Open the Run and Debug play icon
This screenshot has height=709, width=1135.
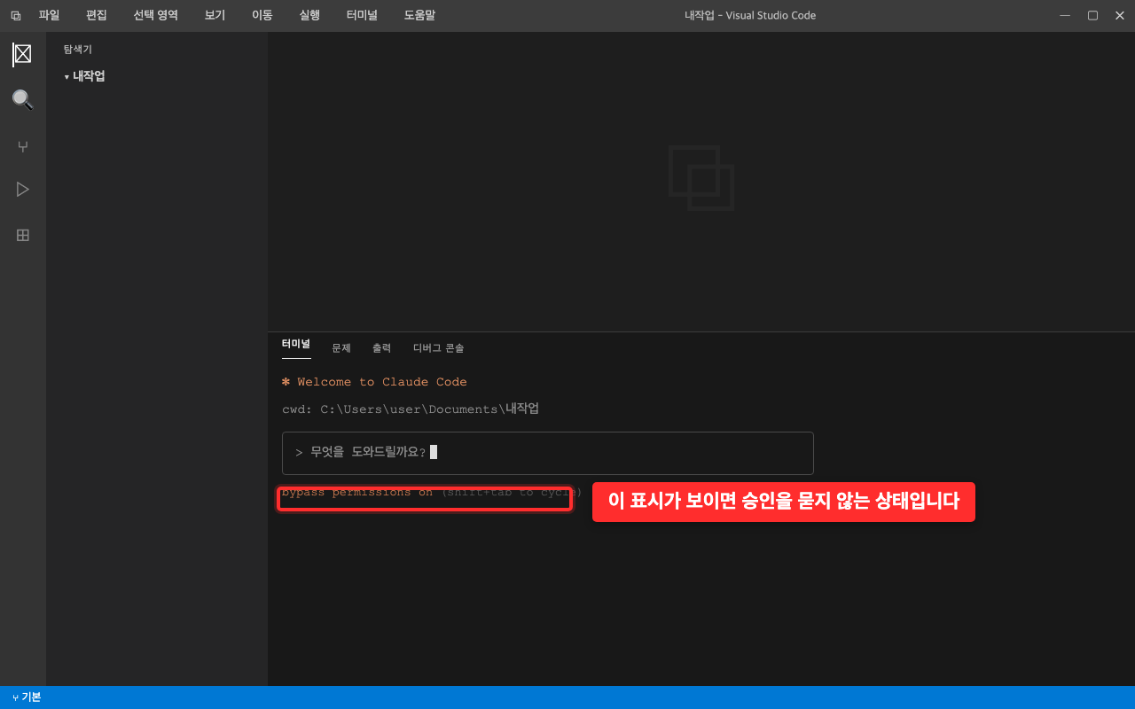tap(23, 190)
